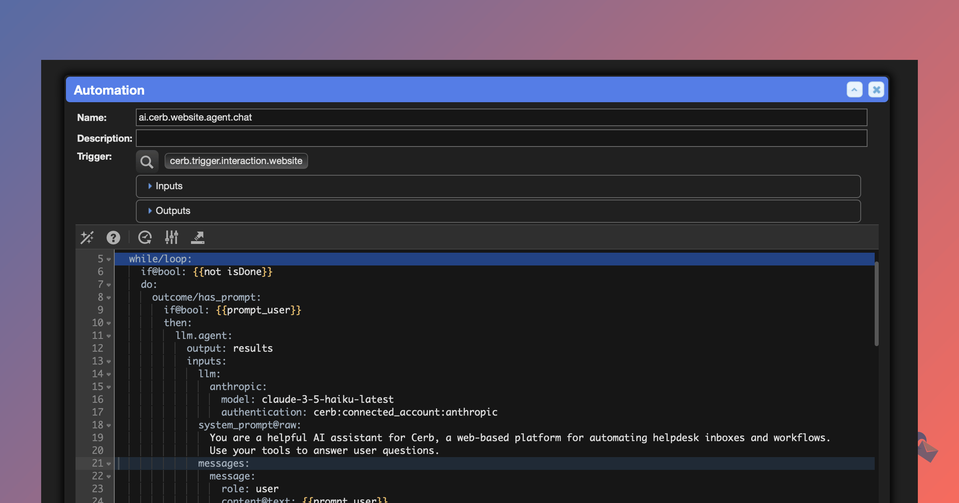Click the magnifier icon beside Trigger
Viewport: 959px width, 503px height.
point(147,161)
